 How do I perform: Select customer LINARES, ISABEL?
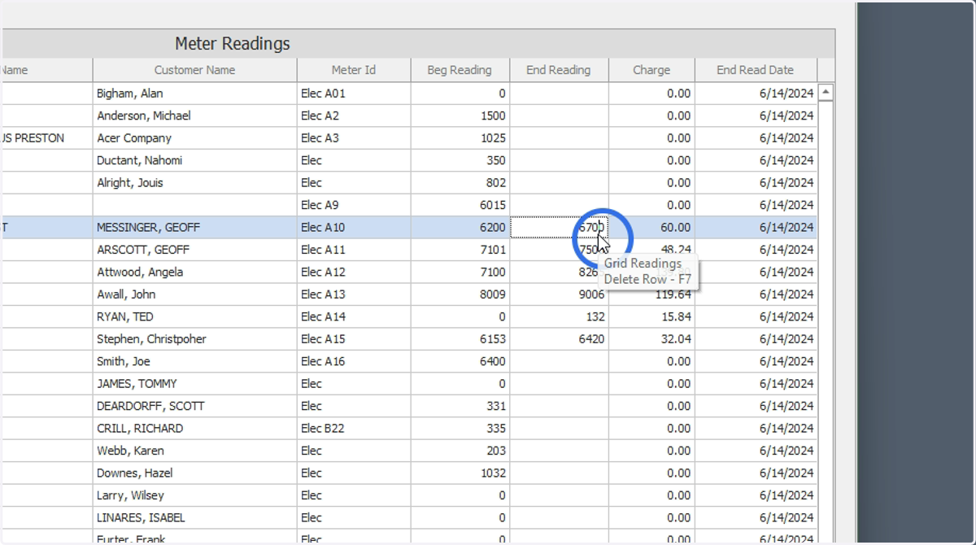(x=141, y=518)
